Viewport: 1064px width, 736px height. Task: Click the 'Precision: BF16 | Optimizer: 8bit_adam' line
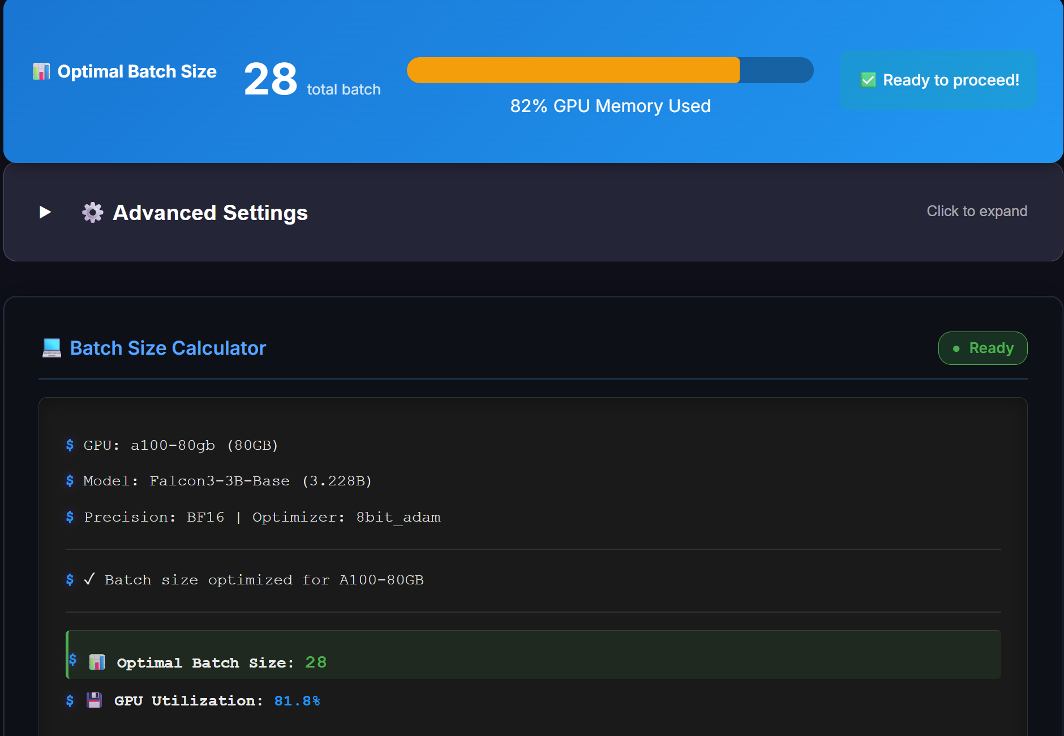tap(262, 517)
